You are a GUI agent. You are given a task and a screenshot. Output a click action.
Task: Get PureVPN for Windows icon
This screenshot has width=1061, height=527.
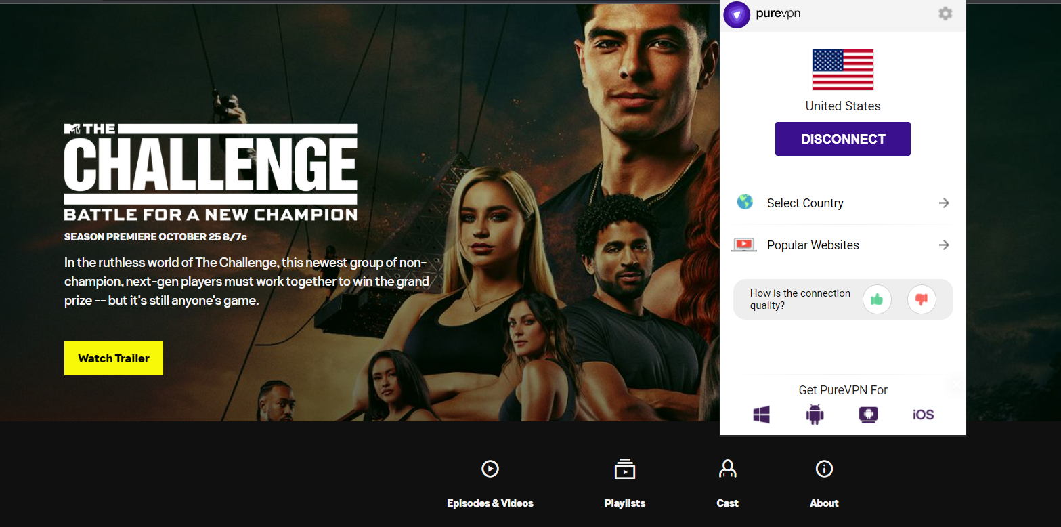pos(762,415)
